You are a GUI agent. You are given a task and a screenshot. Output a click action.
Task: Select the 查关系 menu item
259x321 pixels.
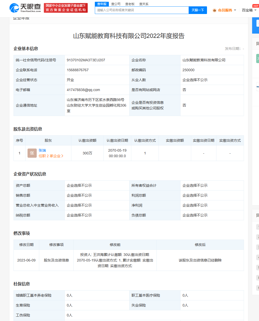tap(144, 4)
